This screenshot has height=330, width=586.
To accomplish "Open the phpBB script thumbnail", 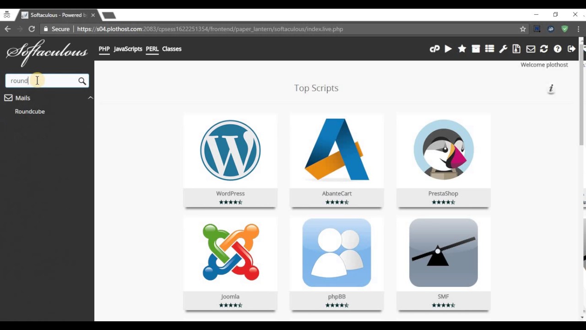I will point(337,253).
